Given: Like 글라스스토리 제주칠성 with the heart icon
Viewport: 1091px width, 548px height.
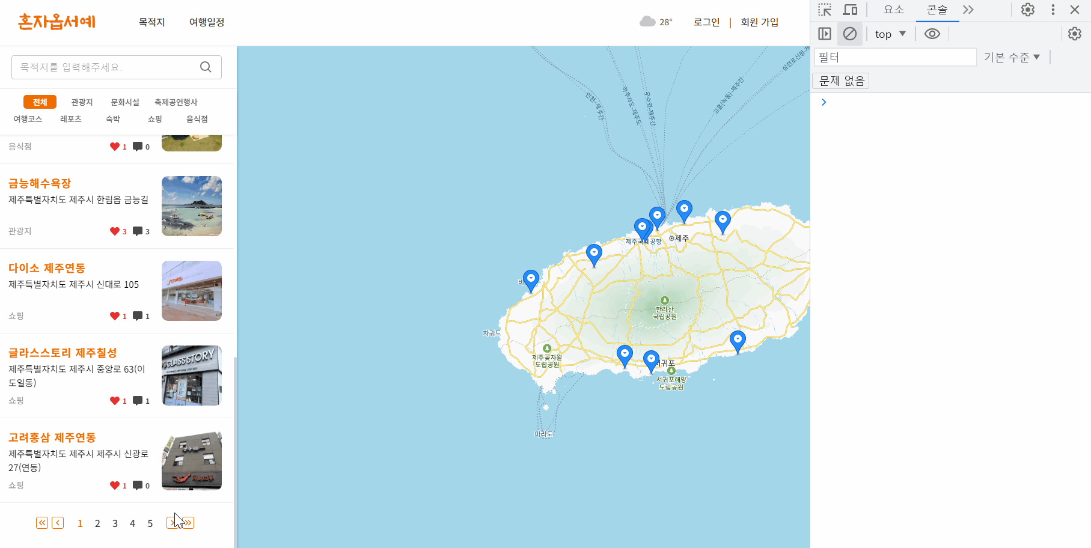Looking at the screenshot, I should coord(115,401).
